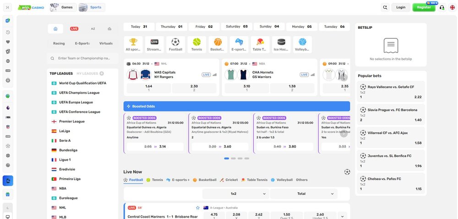This screenshot has width=458, height=219.
Task: Bet 1.38 on GS Warriors
Action: pyautogui.click(x=292, y=88)
